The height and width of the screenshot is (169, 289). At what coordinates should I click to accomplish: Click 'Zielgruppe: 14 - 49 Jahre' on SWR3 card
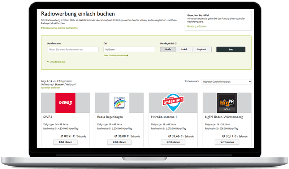pyautogui.click(x=56, y=124)
